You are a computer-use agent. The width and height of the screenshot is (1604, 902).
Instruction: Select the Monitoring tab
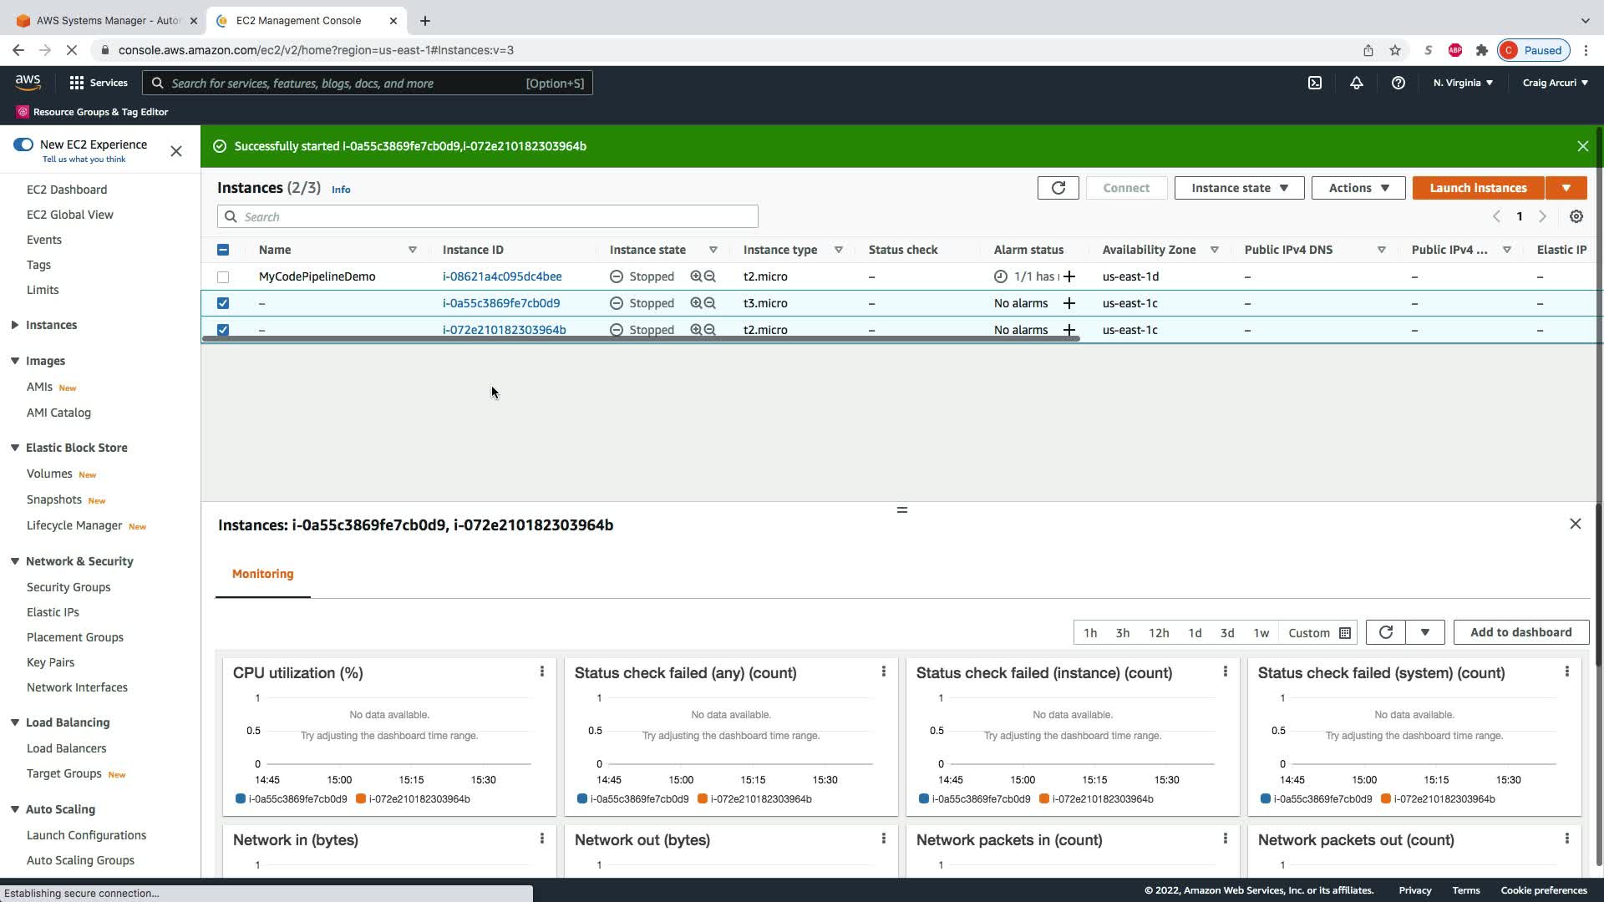pyautogui.click(x=262, y=574)
